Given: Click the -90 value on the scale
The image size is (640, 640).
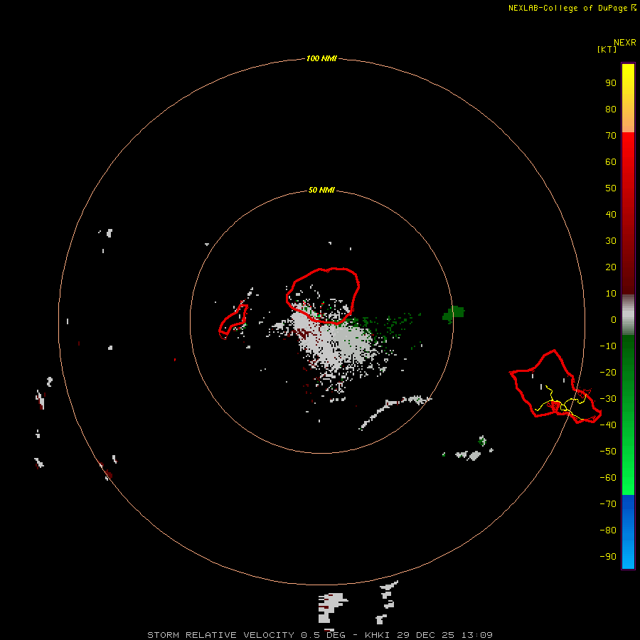Looking at the screenshot, I should tap(608, 556).
